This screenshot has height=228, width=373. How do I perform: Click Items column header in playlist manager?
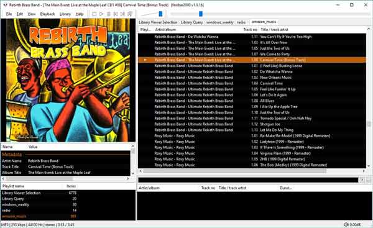[x=71, y=186]
